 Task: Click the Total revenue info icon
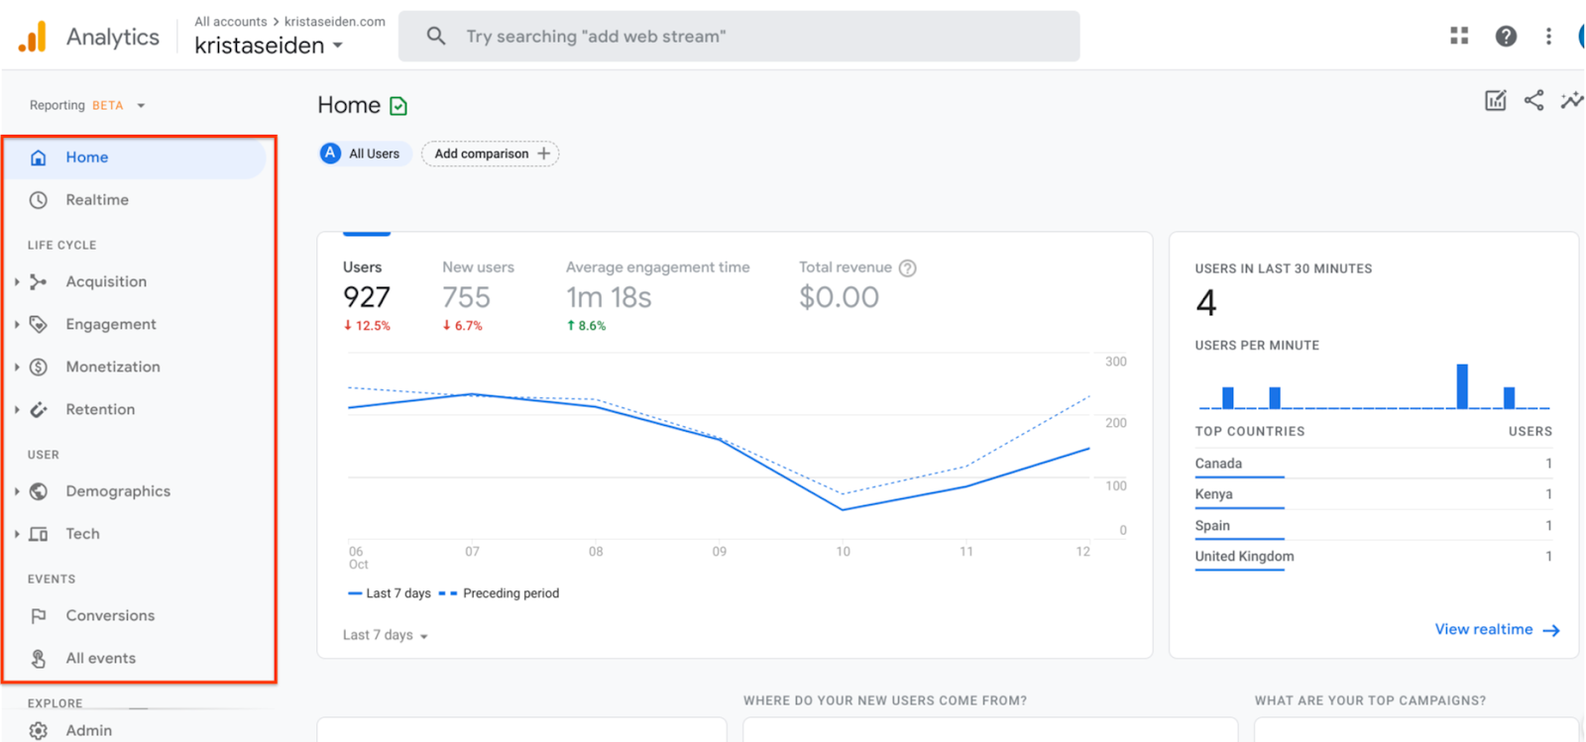(x=907, y=268)
